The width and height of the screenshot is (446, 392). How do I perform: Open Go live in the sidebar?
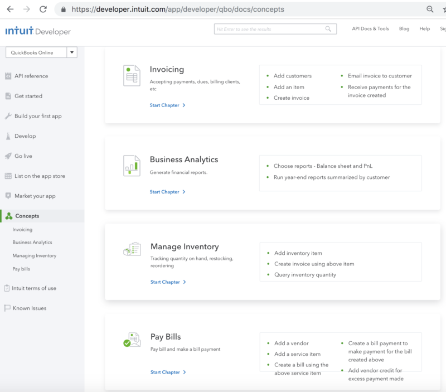[x=23, y=156]
